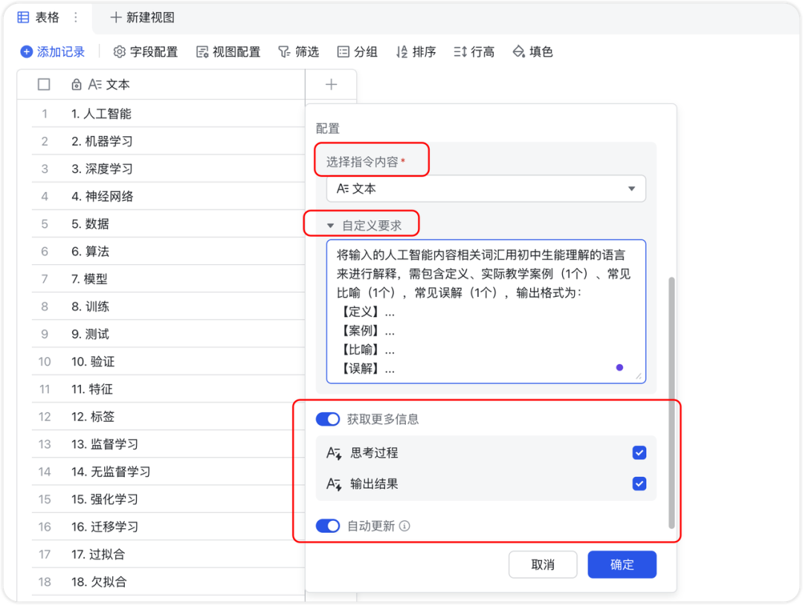Tick the select-all checkbox in header
The height and width of the screenshot is (605, 803).
point(44,85)
